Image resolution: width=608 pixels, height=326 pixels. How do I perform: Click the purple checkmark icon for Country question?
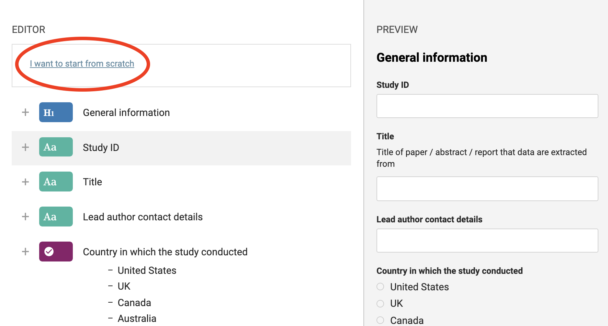(x=56, y=252)
